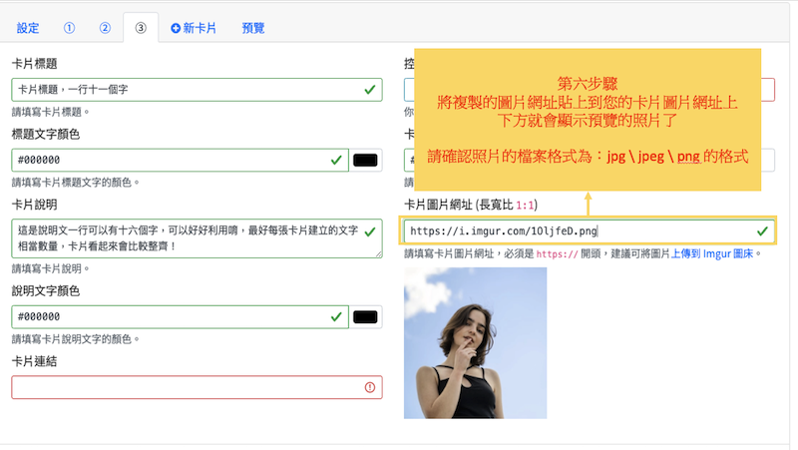Click the red warning icon in 卡片連結 field
798x450 pixels.
[370, 387]
